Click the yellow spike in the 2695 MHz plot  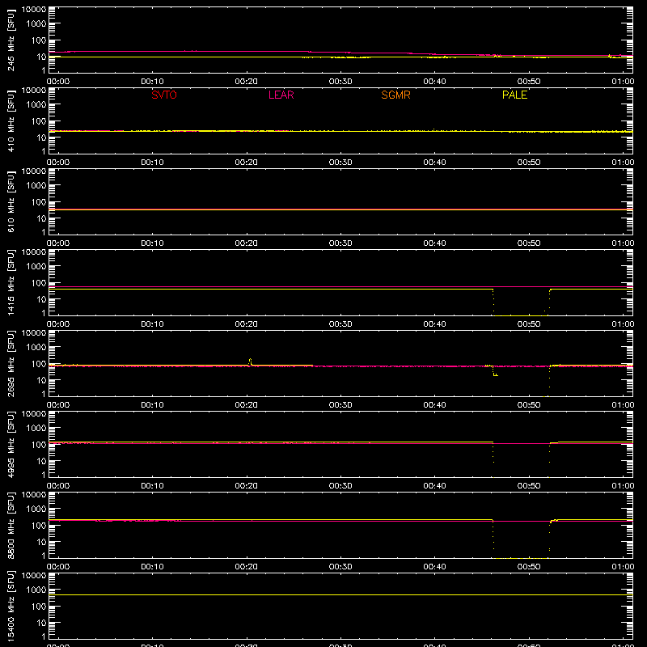(x=250, y=362)
